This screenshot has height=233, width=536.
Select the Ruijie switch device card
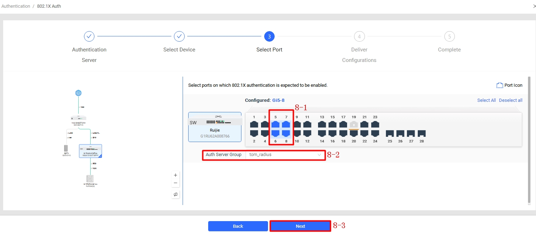point(215,127)
